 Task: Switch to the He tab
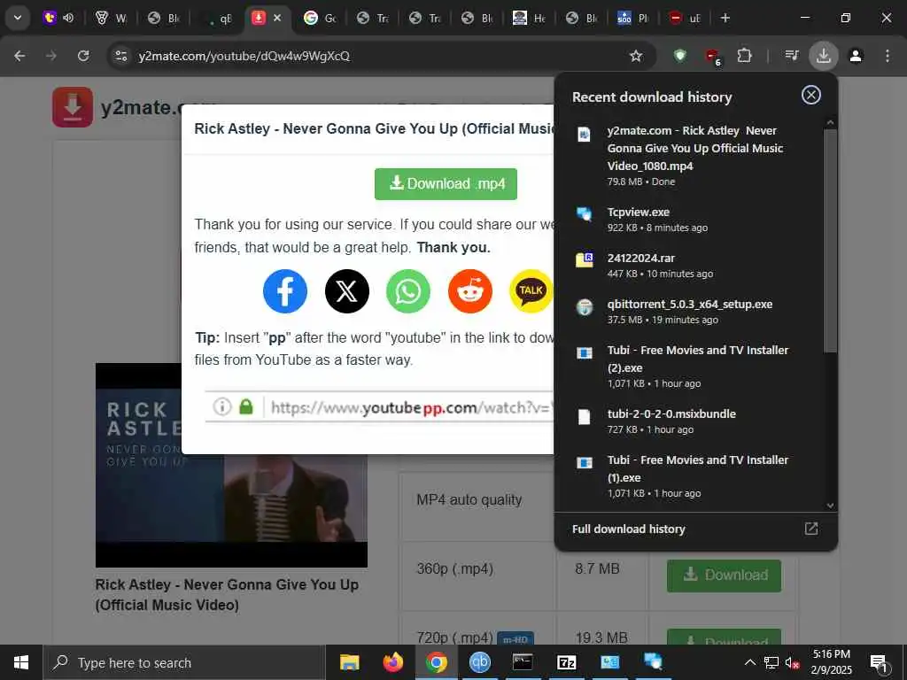[x=530, y=18]
